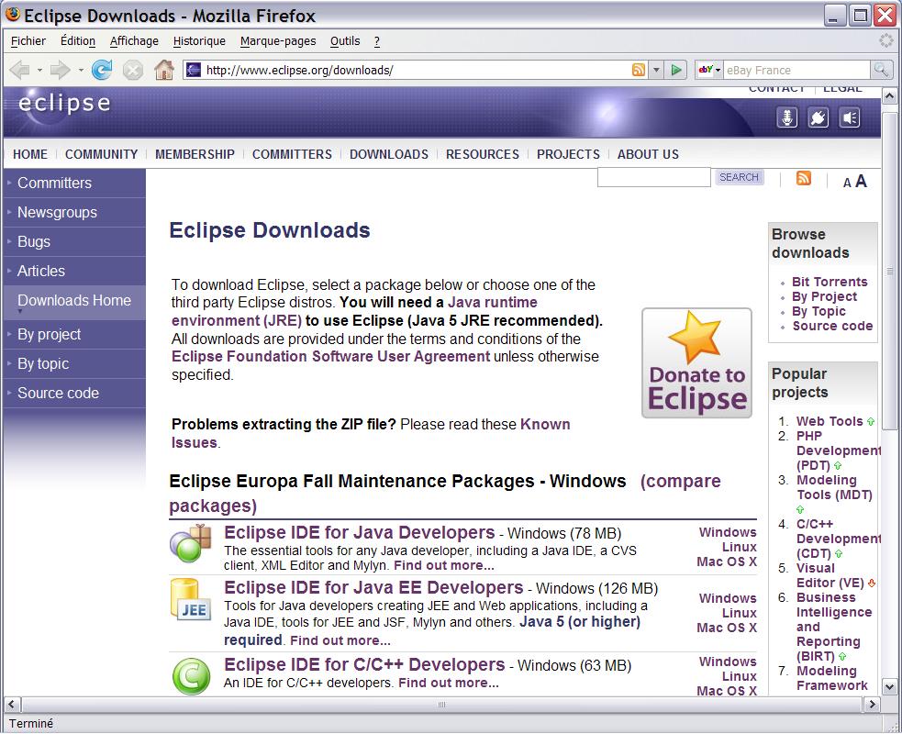Screen dimensions: 902x734
Task: Click the green Go arrow button
Action: tap(676, 70)
